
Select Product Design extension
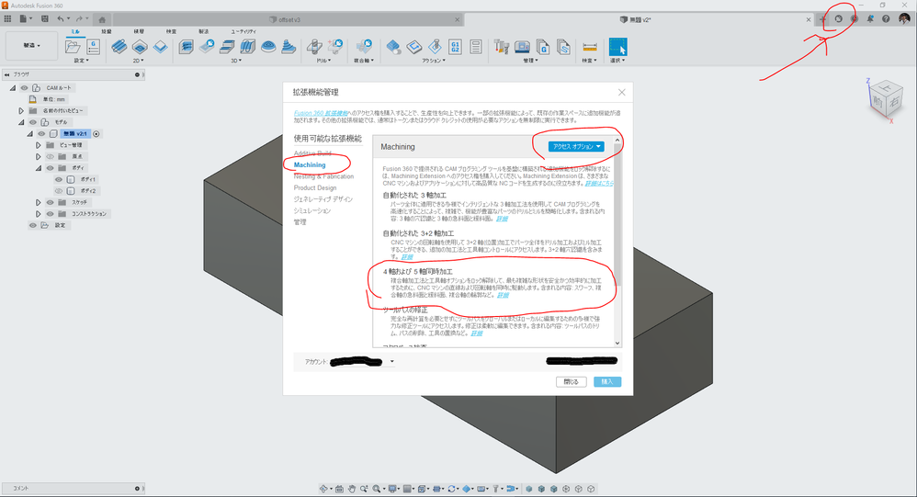[x=314, y=187]
